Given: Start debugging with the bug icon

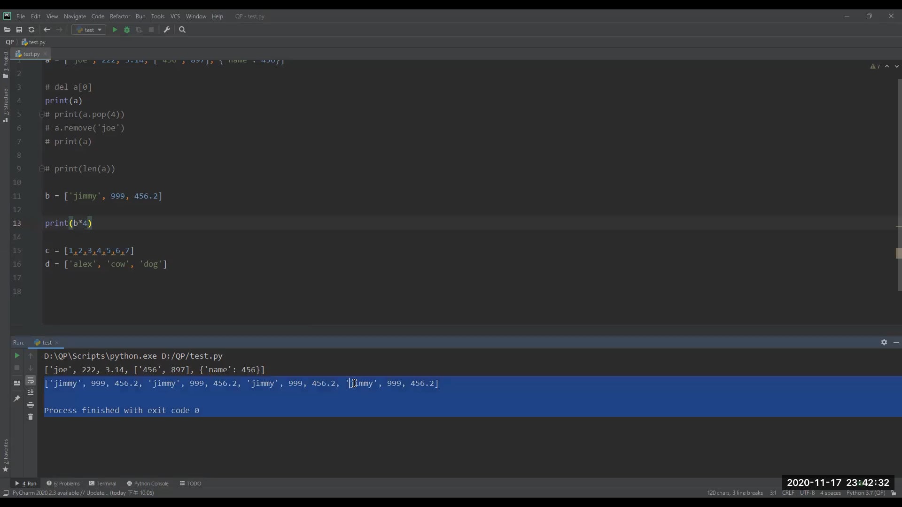Looking at the screenshot, I should 127,30.
